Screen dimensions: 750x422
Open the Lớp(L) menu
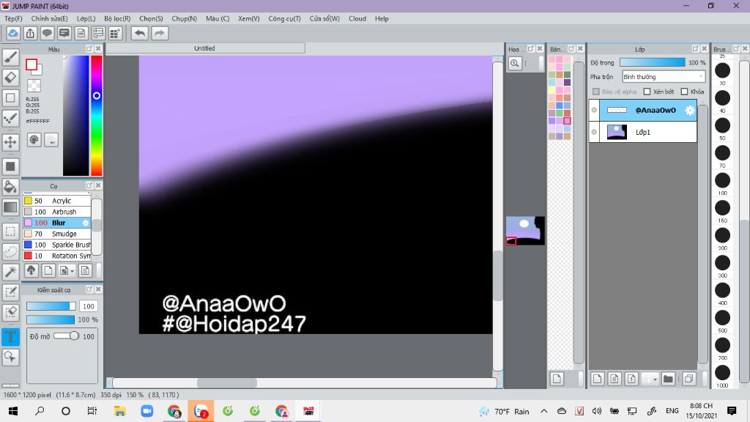[86, 18]
